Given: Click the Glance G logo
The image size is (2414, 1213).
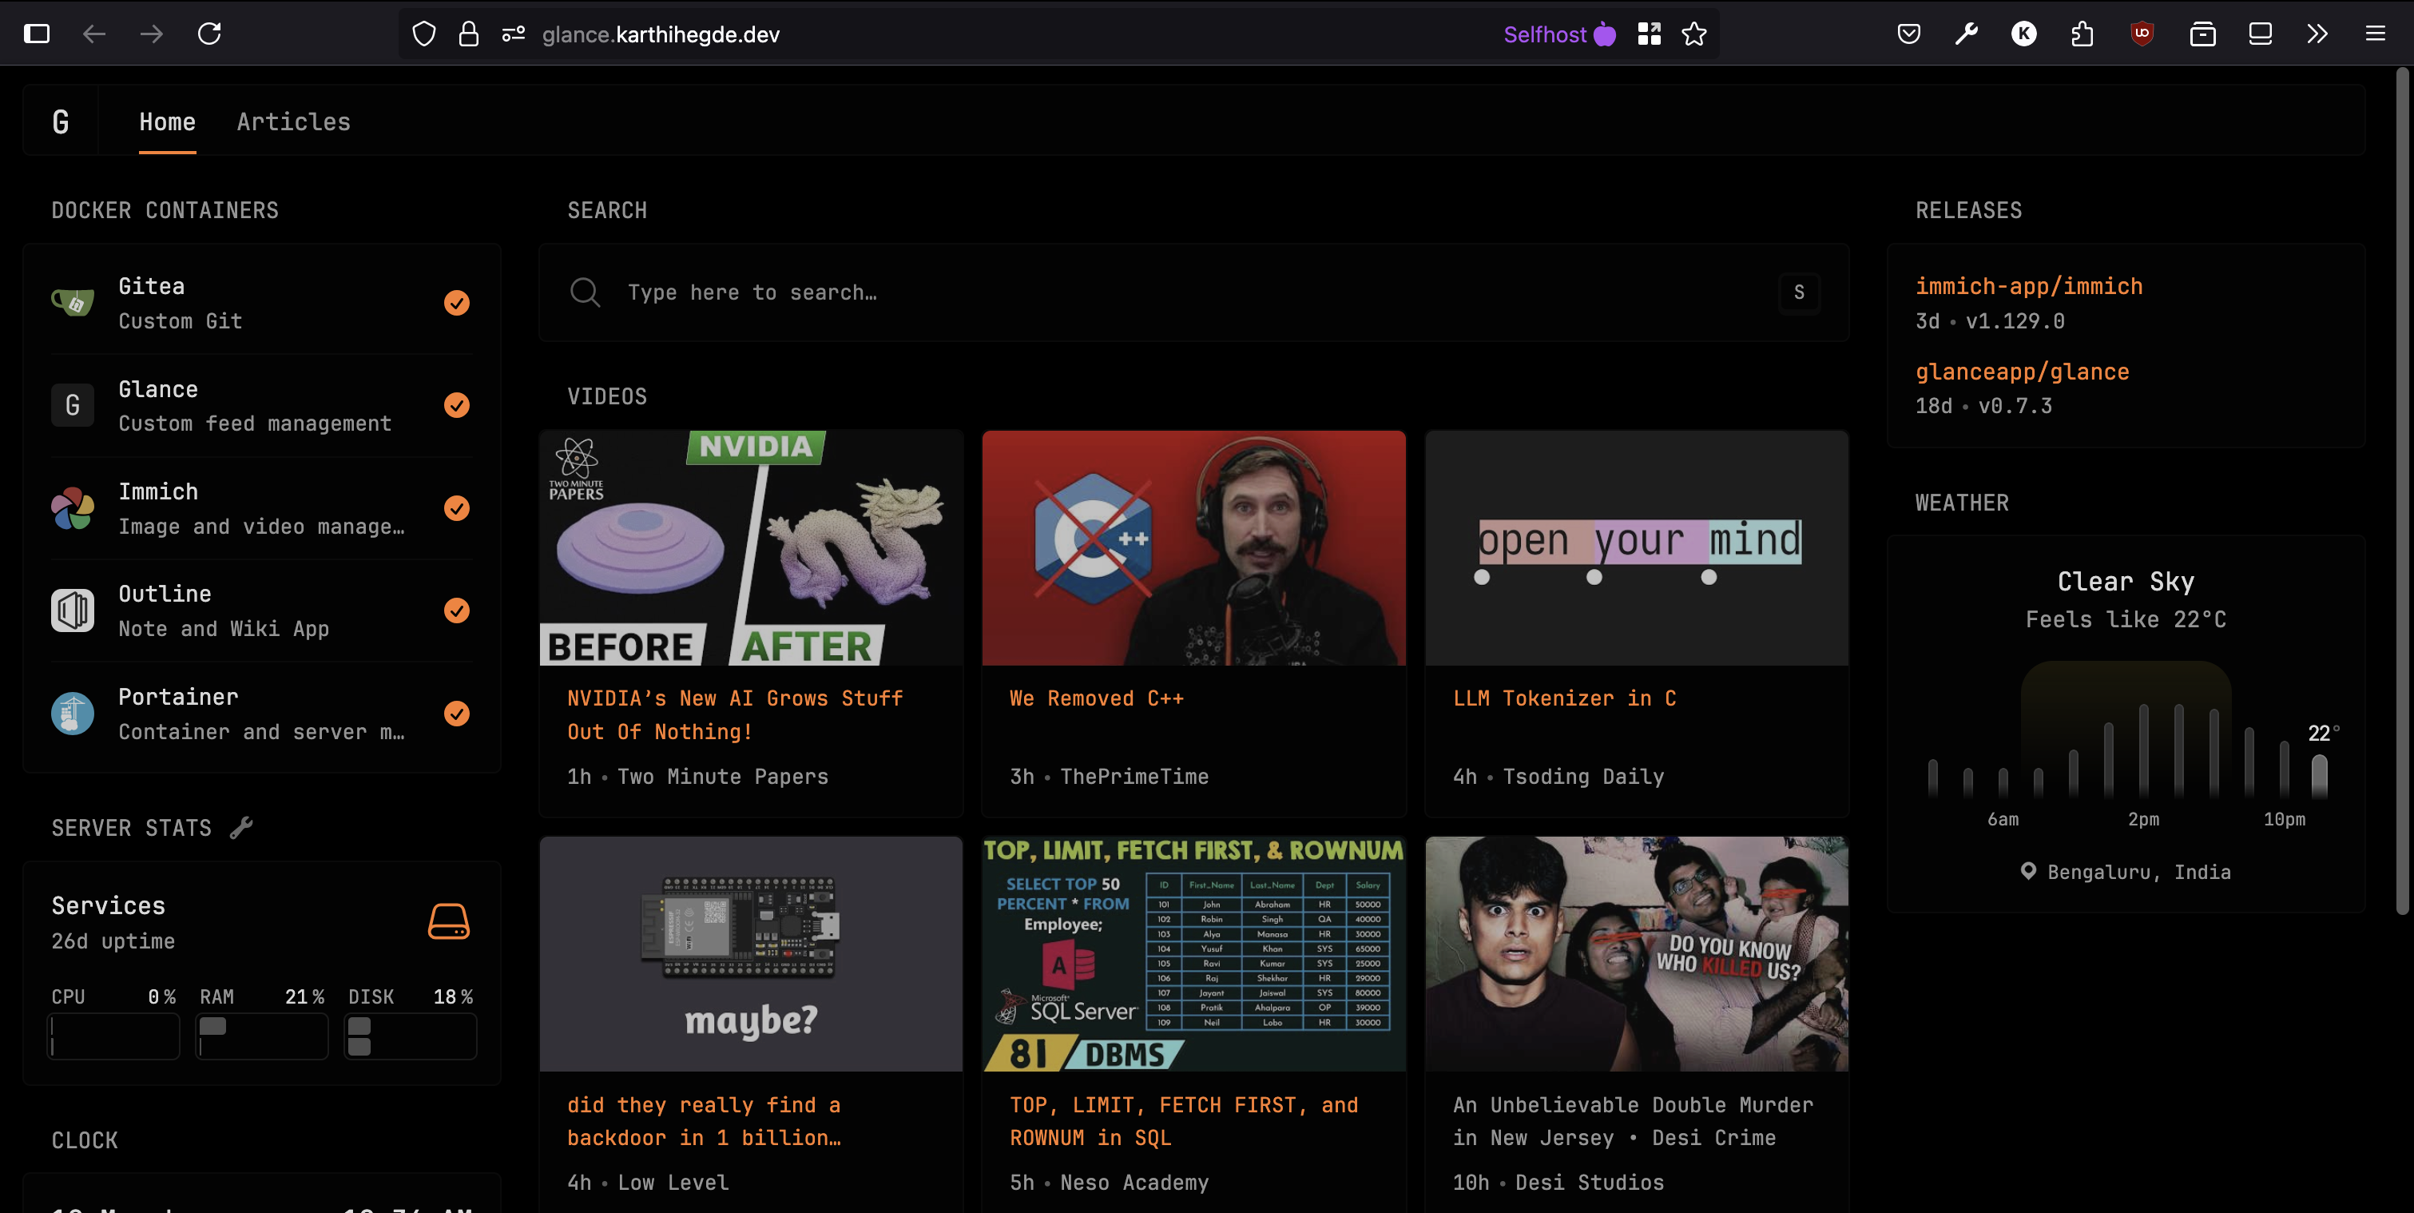Looking at the screenshot, I should coord(61,122).
